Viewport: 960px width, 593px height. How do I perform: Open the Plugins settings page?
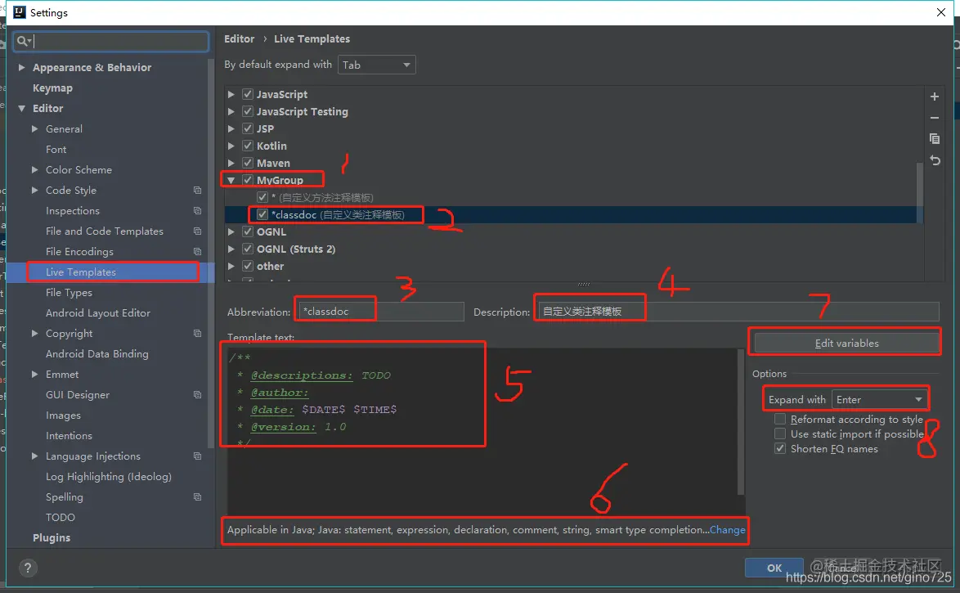pyautogui.click(x=52, y=538)
